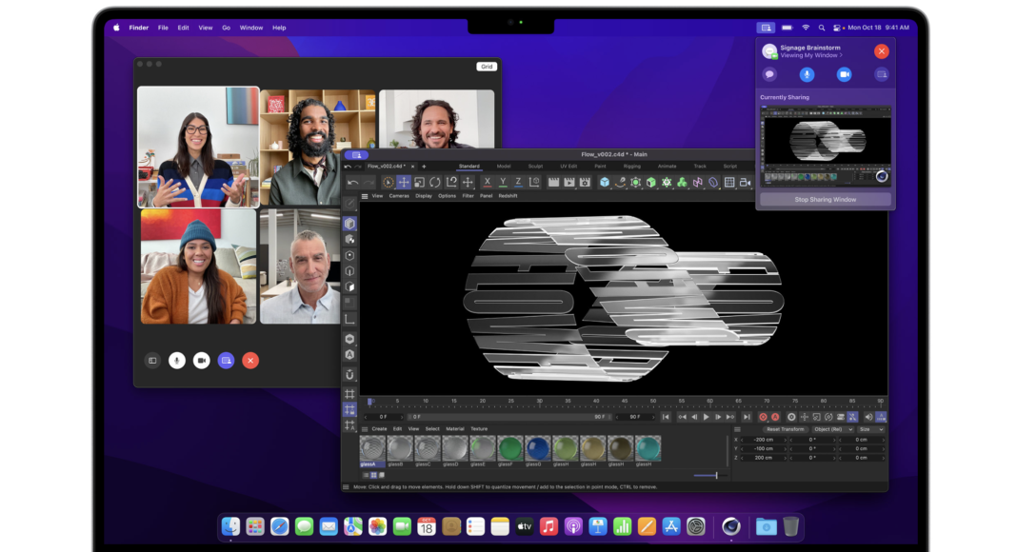This screenshot has height=552, width=1017.
Task: Click the Live Selection tool icon
Action: pyautogui.click(x=388, y=183)
